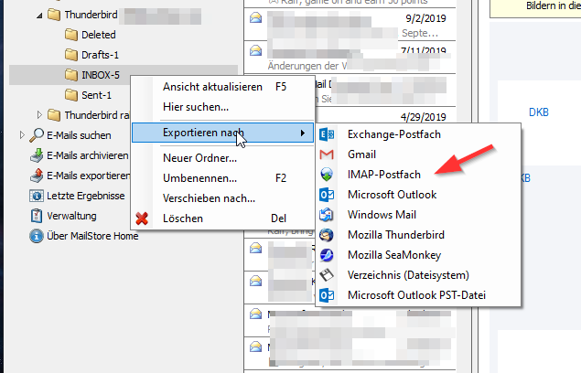
Task: Collapse the top Thunderbird folder tree
Action: click(x=39, y=16)
